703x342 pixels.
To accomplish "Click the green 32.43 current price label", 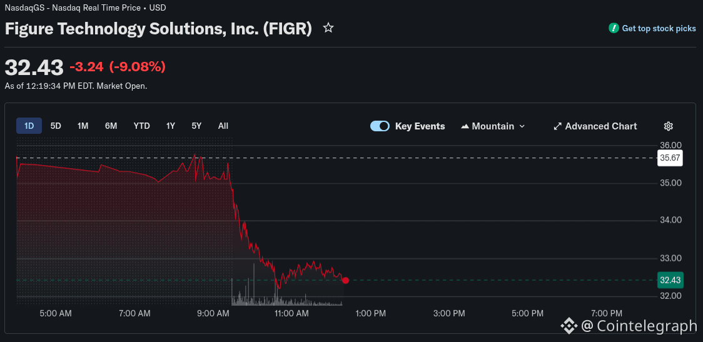I will pos(670,280).
